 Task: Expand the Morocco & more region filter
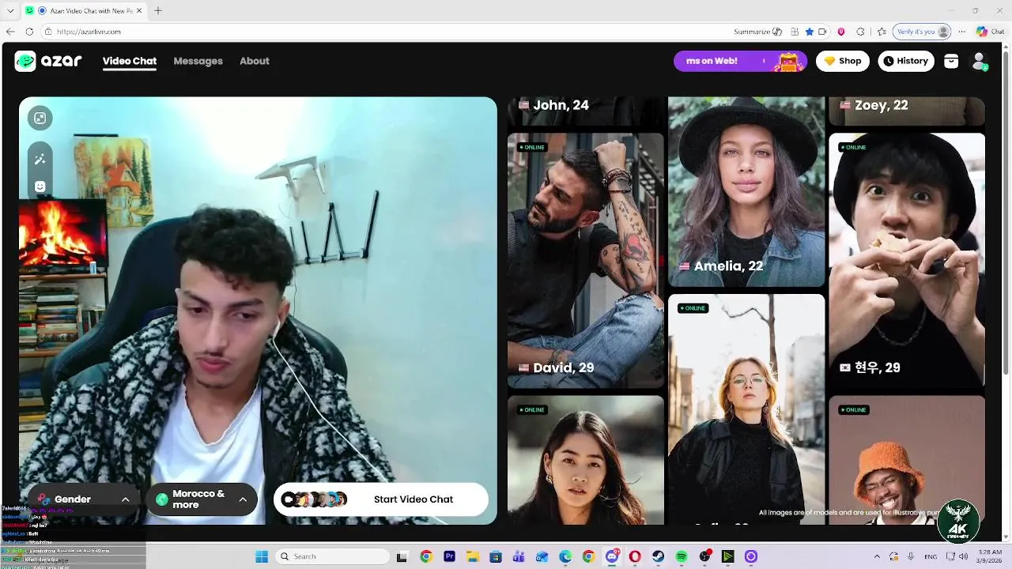(202, 499)
